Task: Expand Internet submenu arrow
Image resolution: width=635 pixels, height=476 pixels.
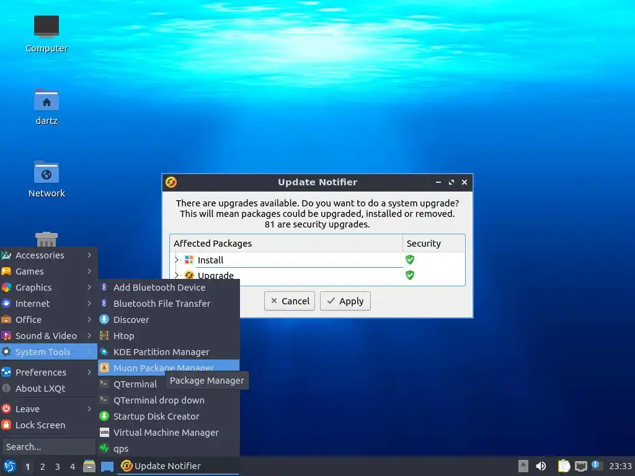Action: pyautogui.click(x=89, y=304)
